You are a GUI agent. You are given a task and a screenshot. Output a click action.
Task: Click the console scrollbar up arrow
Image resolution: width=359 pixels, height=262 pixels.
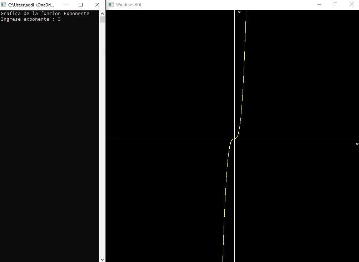(x=103, y=14)
